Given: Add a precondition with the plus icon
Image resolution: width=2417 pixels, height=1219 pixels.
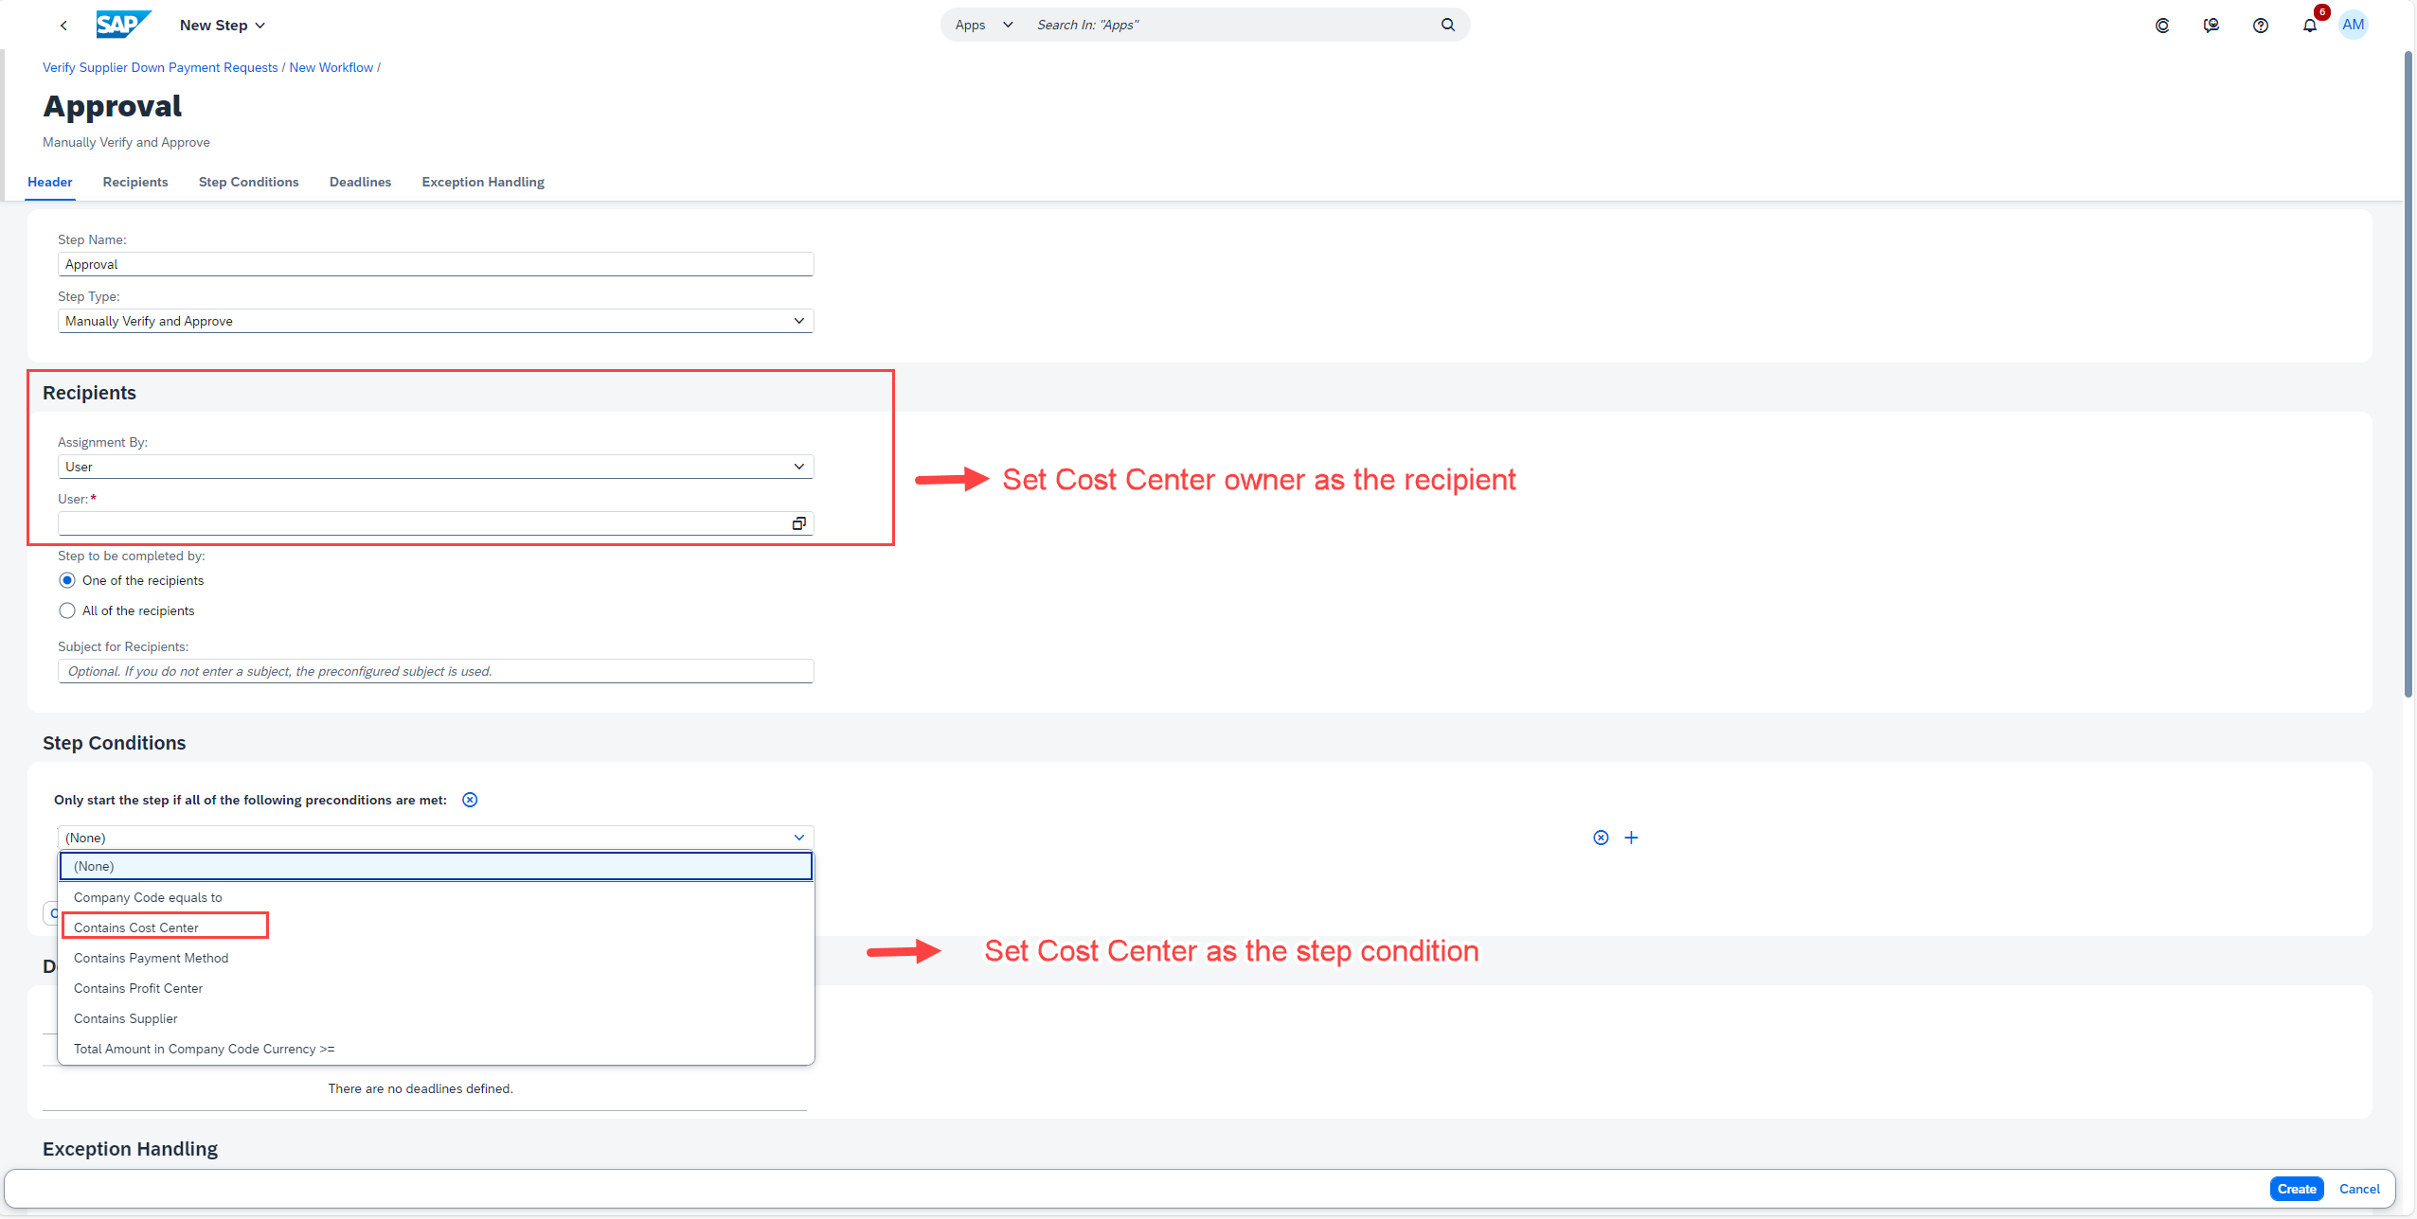Looking at the screenshot, I should click(x=1631, y=838).
